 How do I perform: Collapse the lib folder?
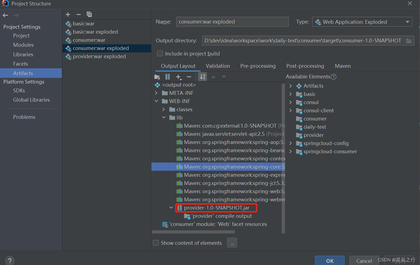point(164,118)
